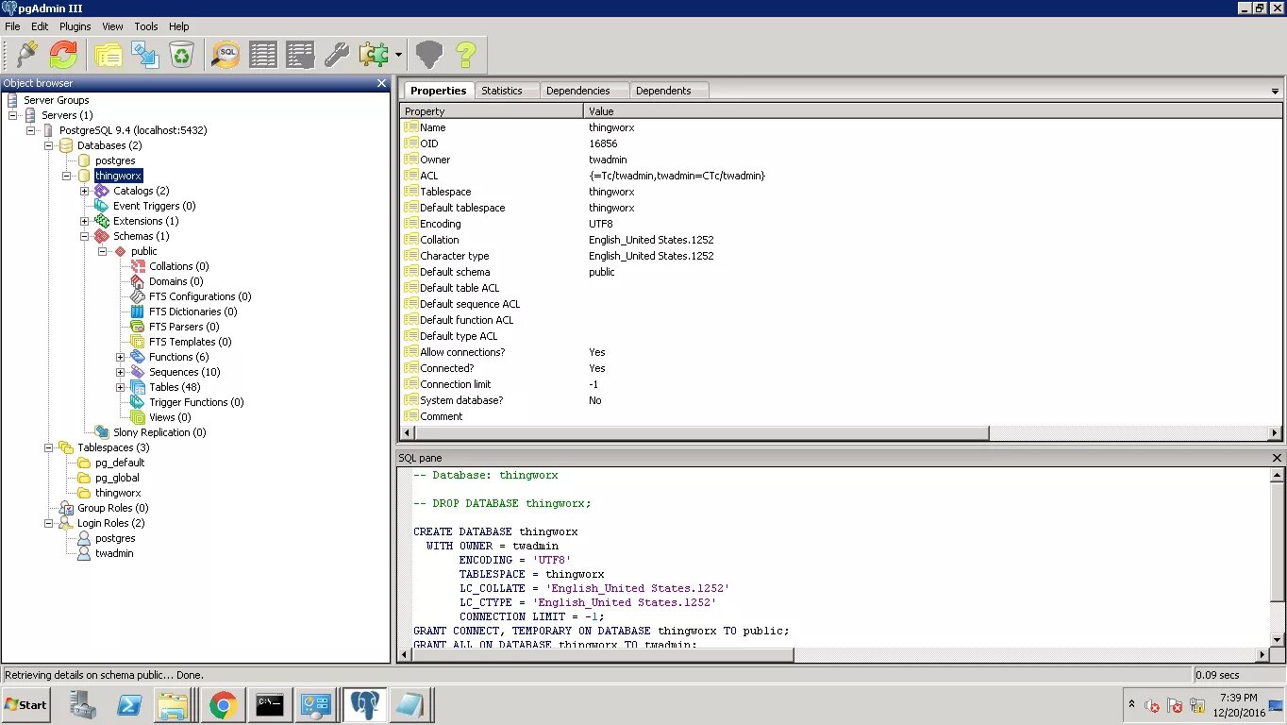Open the File menu
Image resolution: width=1287 pixels, height=725 pixels.
tap(12, 26)
